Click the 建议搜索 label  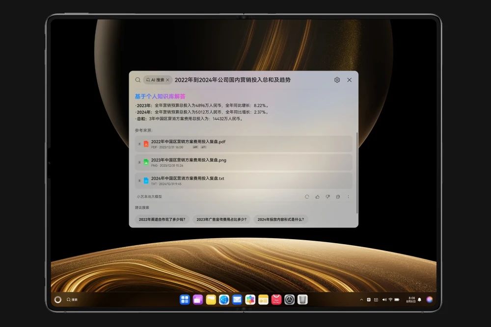pos(142,207)
